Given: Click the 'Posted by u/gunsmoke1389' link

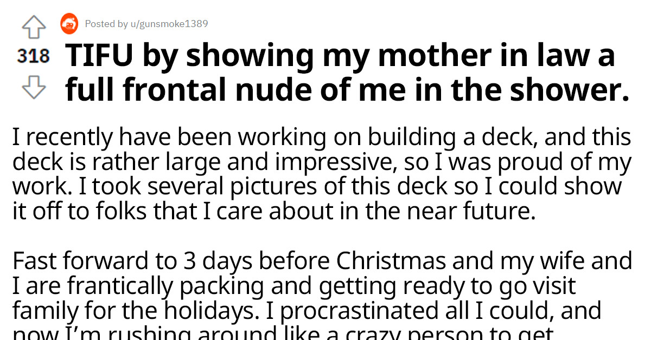Looking at the screenshot, I should point(146,24).
